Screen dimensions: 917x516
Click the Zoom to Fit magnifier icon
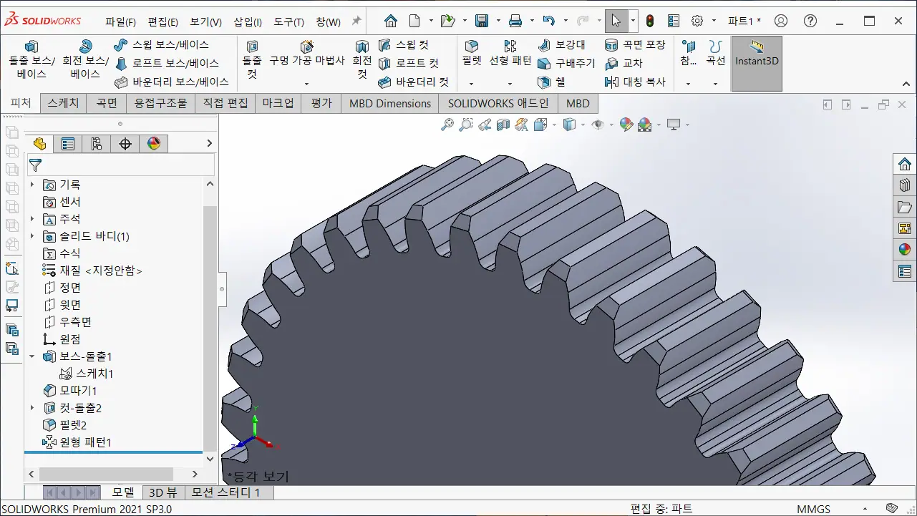point(447,125)
